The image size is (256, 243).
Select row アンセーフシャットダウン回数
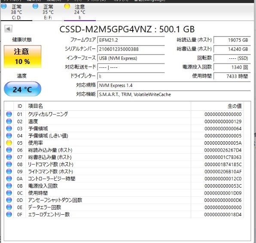(x=124, y=200)
